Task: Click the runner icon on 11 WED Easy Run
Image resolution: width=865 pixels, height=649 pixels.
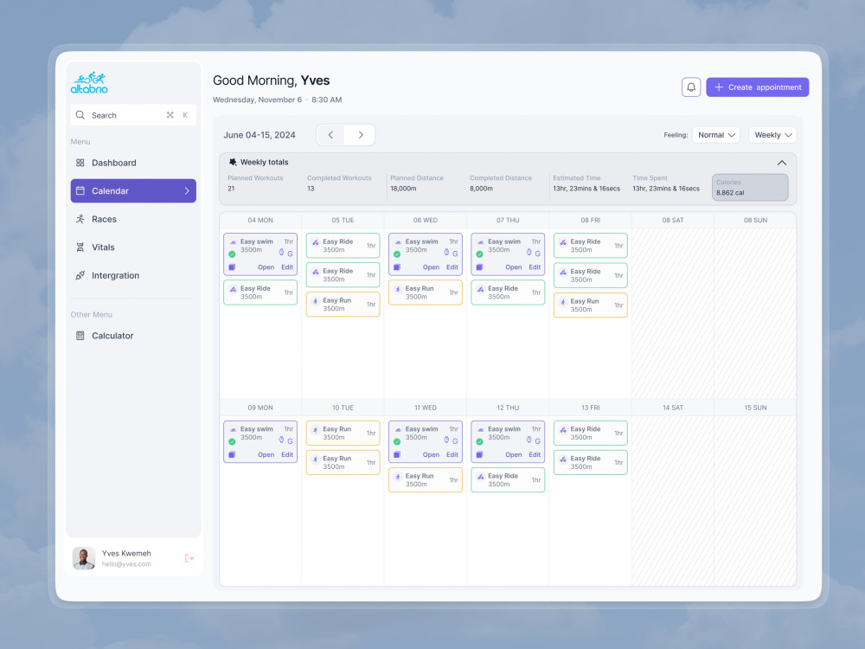Action: [x=398, y=477]
